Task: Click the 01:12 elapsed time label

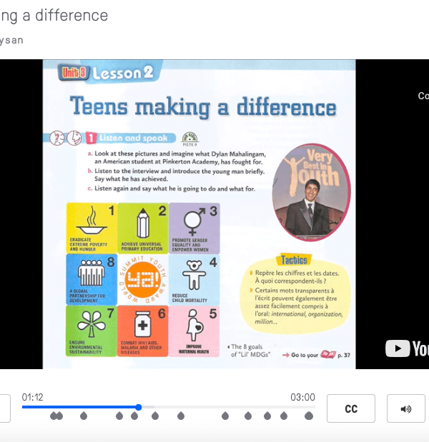Action: (33, 397)
